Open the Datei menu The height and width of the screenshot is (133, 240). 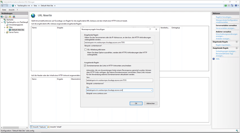(4, 10)
